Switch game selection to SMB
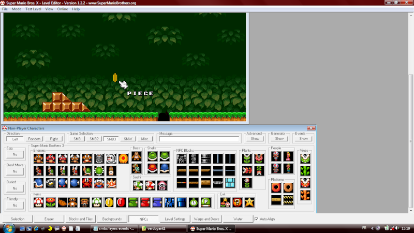 pyautogui.click(x=77, y=139)
